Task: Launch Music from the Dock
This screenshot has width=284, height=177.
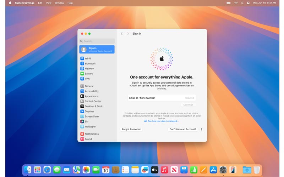Action: click(164, 170)
